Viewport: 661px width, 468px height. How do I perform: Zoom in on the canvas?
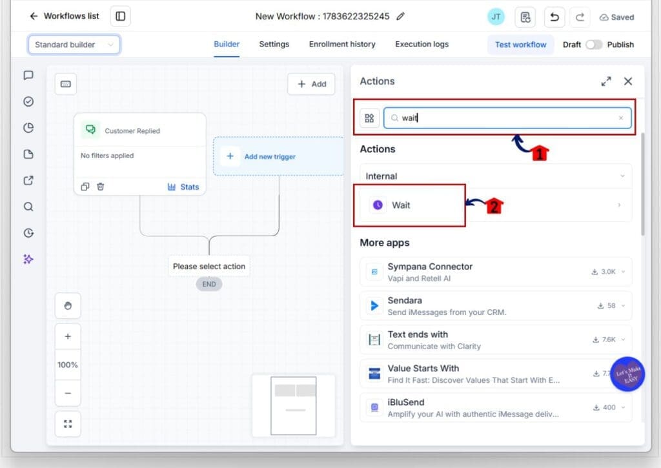67,336
